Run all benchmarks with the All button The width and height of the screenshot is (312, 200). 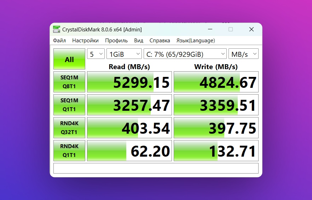tap(69, 59)
